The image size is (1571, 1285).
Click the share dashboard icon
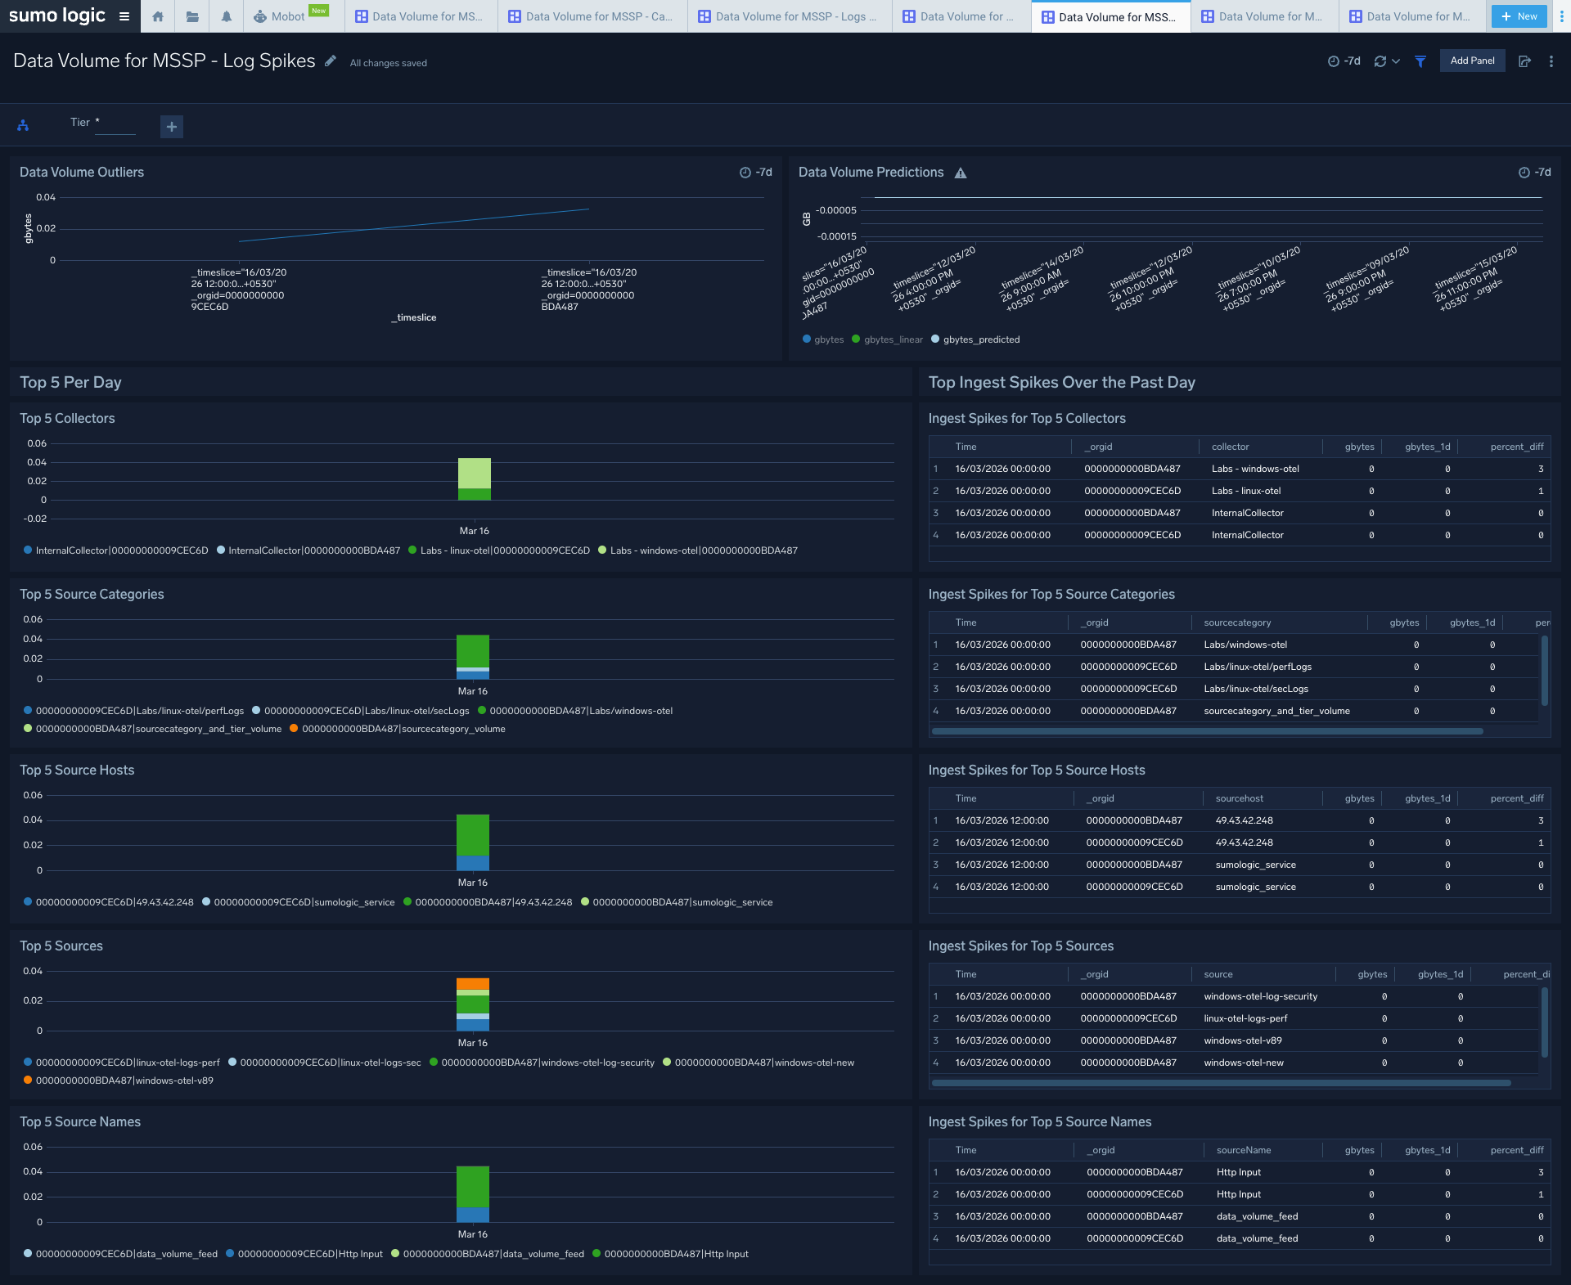coord(1524,61)
